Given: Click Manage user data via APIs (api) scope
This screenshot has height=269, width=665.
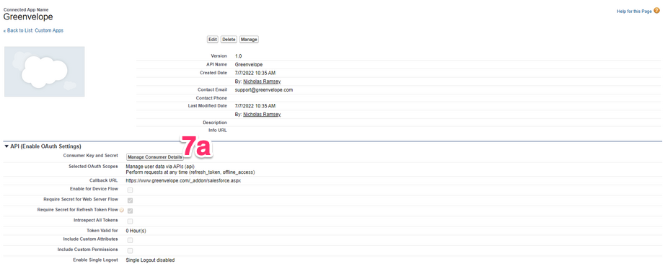Looking at the screenshot, I should pyautogui.click(x=160, y=167).
